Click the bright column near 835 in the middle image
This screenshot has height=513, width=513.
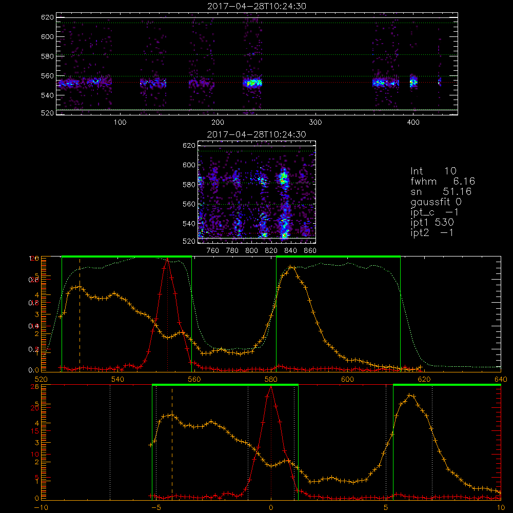tap(284, 203)
